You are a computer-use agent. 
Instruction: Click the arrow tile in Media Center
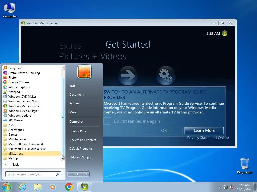[128, 76]
